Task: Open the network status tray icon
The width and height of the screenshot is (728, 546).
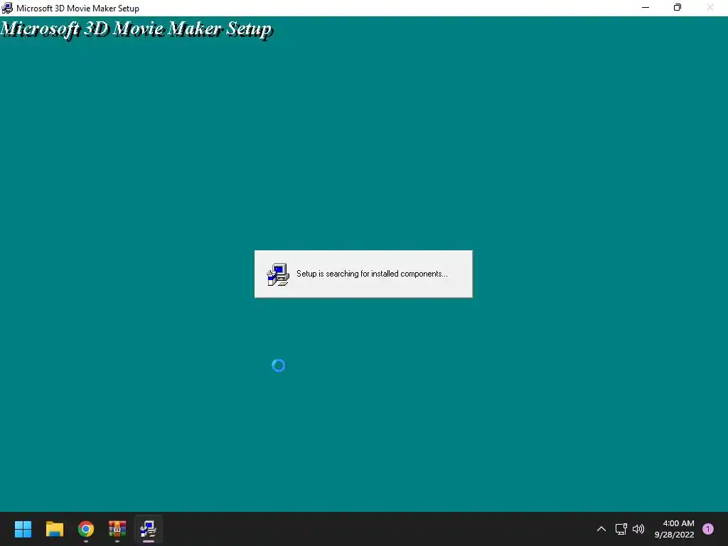Action: (621, 529)
